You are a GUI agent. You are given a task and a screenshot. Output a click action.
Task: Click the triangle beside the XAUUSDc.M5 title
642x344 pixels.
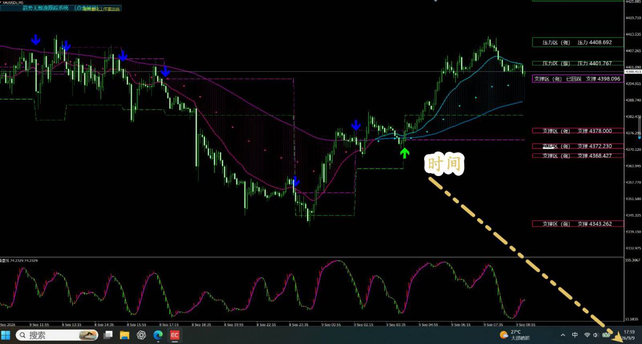click(x=2, y=3)
